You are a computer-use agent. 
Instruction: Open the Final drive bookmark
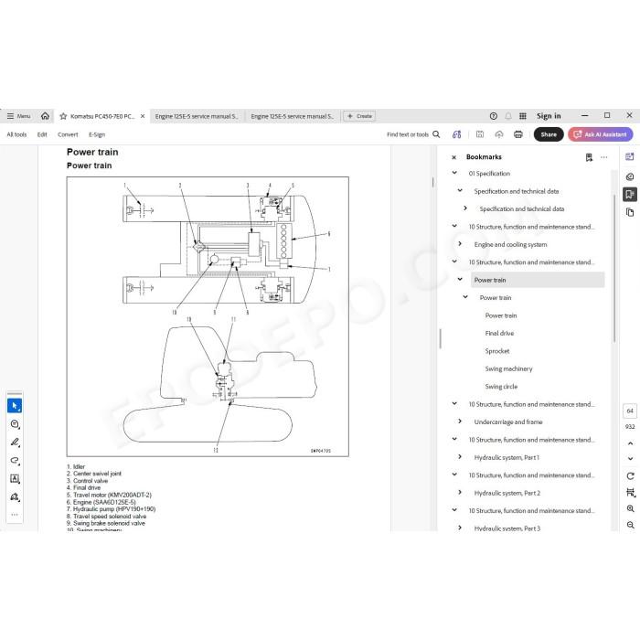[499, 333]
